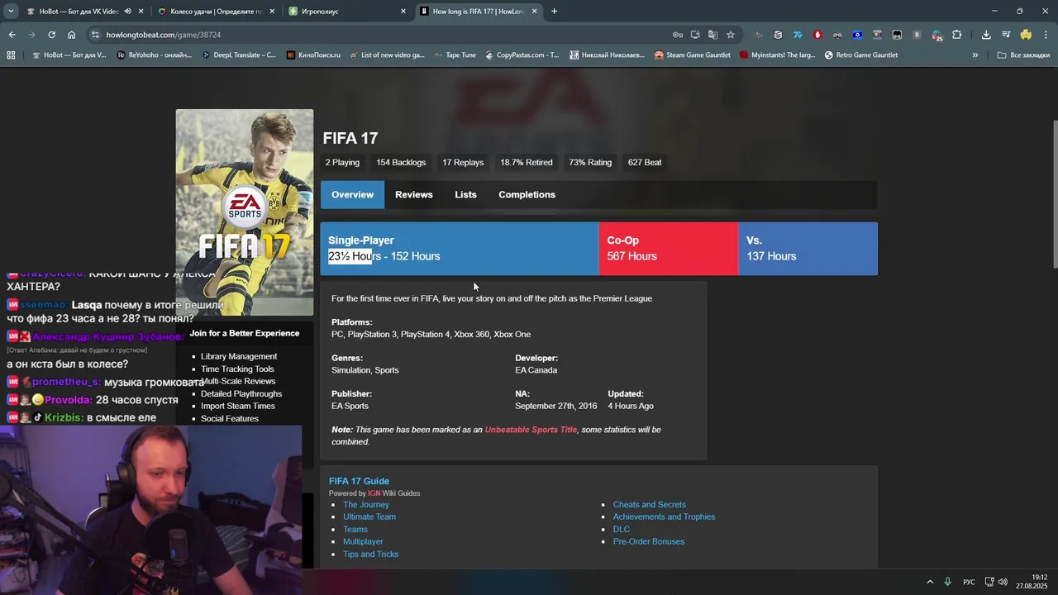Open КиноПоиск.ru bookmark

tap(313, 55)
